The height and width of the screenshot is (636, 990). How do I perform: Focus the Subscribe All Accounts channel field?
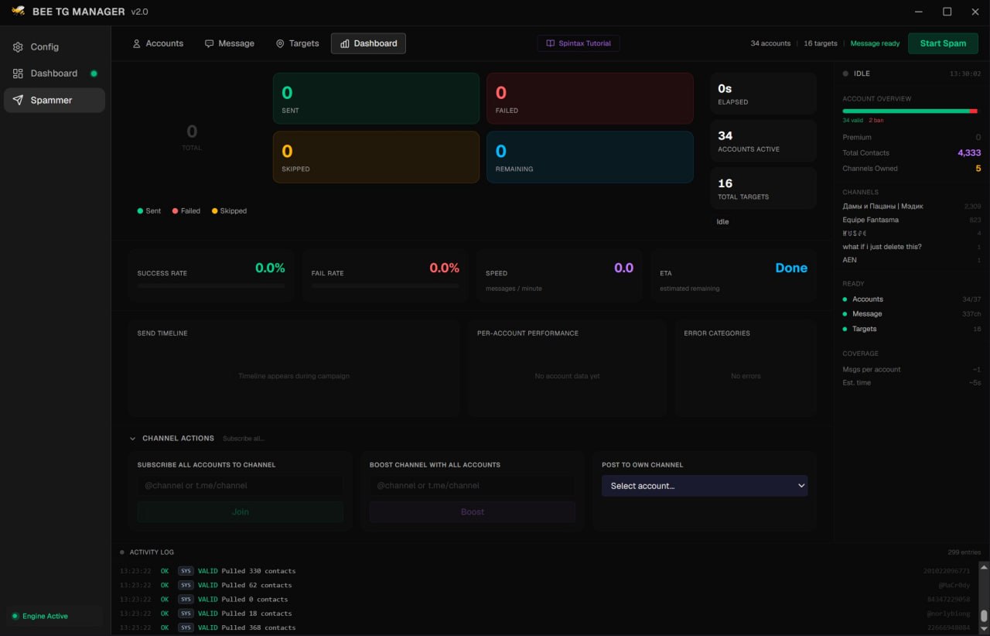point(241,486)
